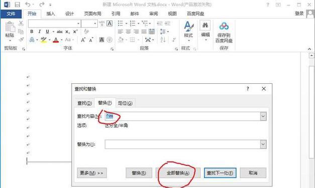Click the Phonetic Guide icon
The width and height of the screenshot is (315, 188).
(102, 24)
